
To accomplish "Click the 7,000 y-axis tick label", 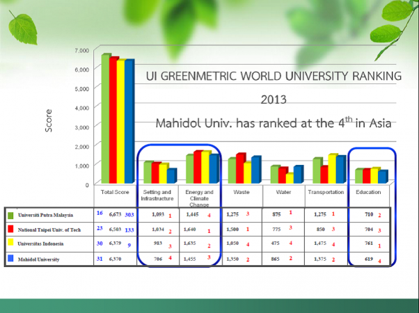I will click(82, 51).
